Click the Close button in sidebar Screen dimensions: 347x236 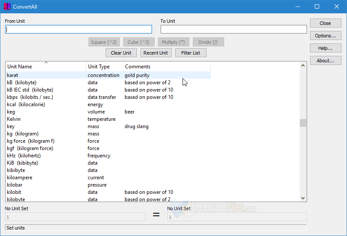tap(326, 23)
